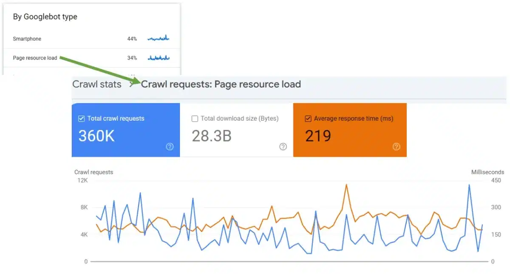Uncheck the Average response time (ms) checkbox
The width and height of the screenshot is (510, 274).
click(x=308, y=119)
